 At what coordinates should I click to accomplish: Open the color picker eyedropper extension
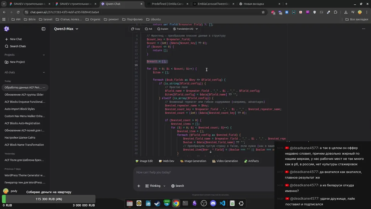[x=328, y=12]
